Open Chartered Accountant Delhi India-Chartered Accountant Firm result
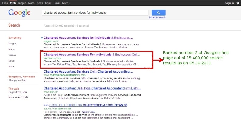 coord(92,88)
